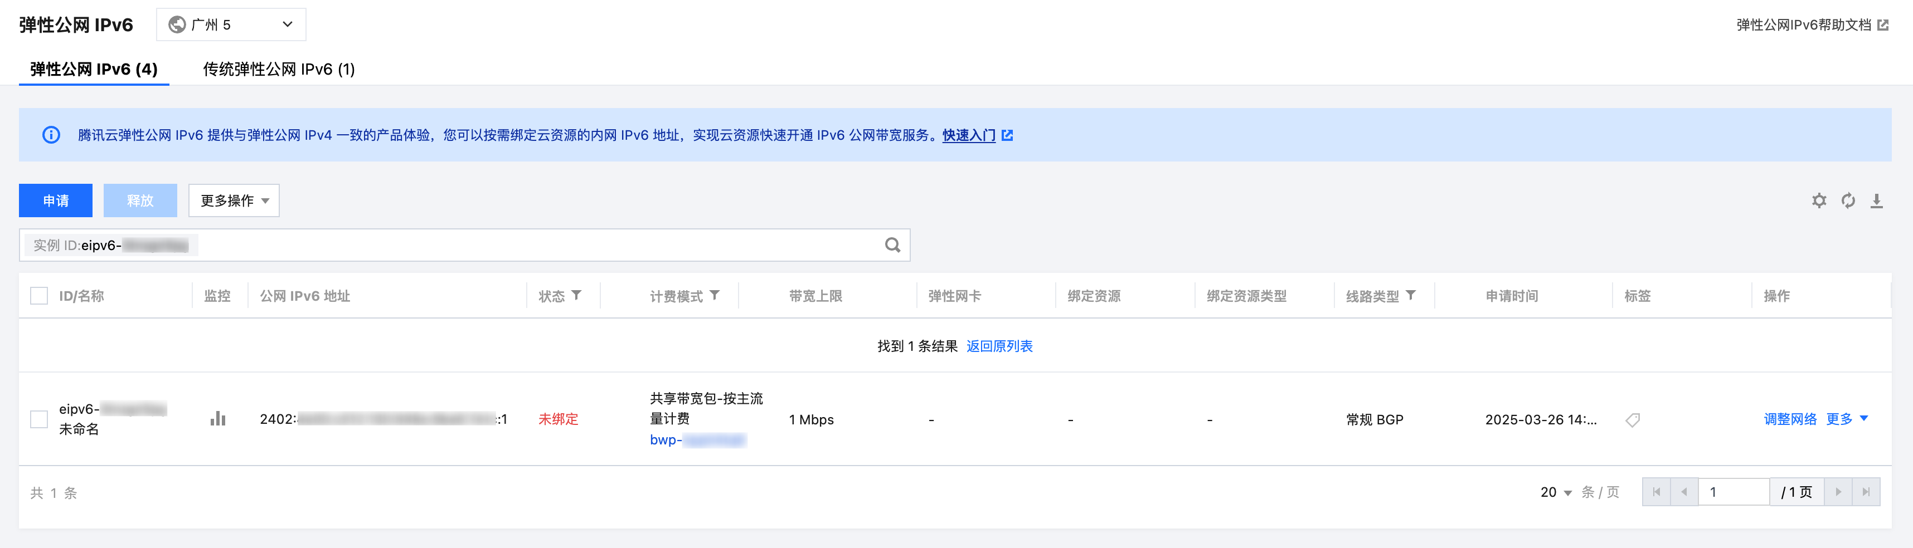
Task: Open the monitoring chart icon for eipv6 row
Action: click(x=217, y=419)
